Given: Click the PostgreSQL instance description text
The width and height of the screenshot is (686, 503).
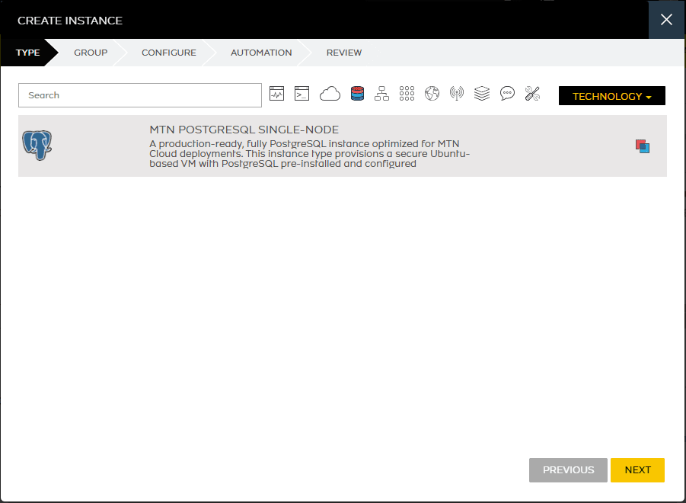Looking at the screenshot, I should point(310,154).
